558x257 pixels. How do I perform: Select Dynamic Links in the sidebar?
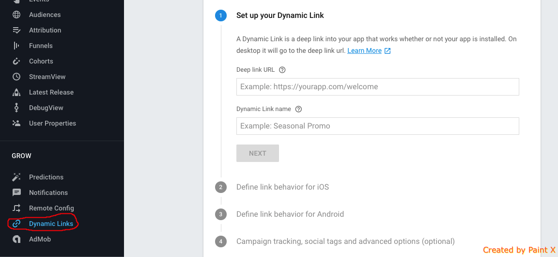[51, 224]
